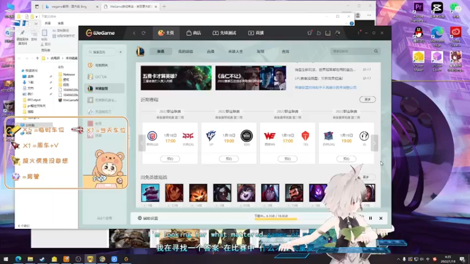
Task: Open 辅助设置 auxiliary settings
Action: tap(148, 218)
